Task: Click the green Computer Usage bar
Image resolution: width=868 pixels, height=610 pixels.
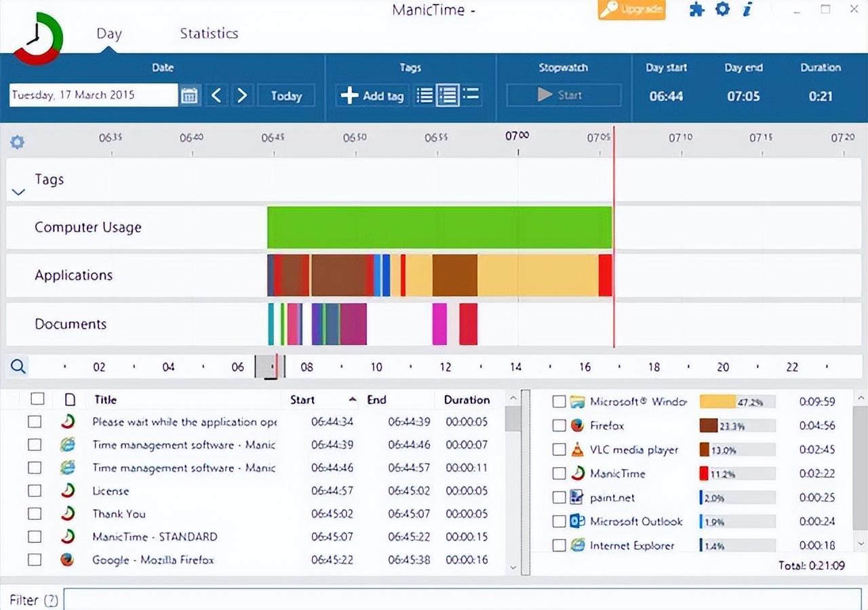Action: (x=439, y=228)
